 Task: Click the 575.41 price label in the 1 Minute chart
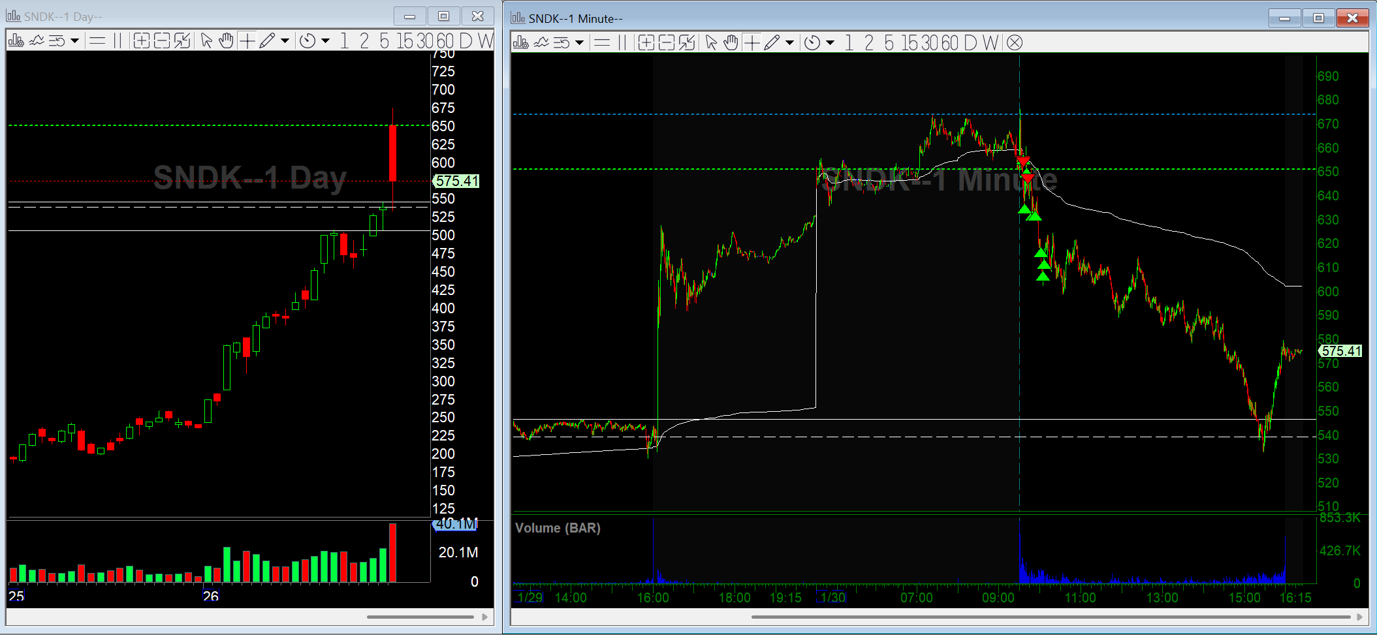pos(1340,351)
